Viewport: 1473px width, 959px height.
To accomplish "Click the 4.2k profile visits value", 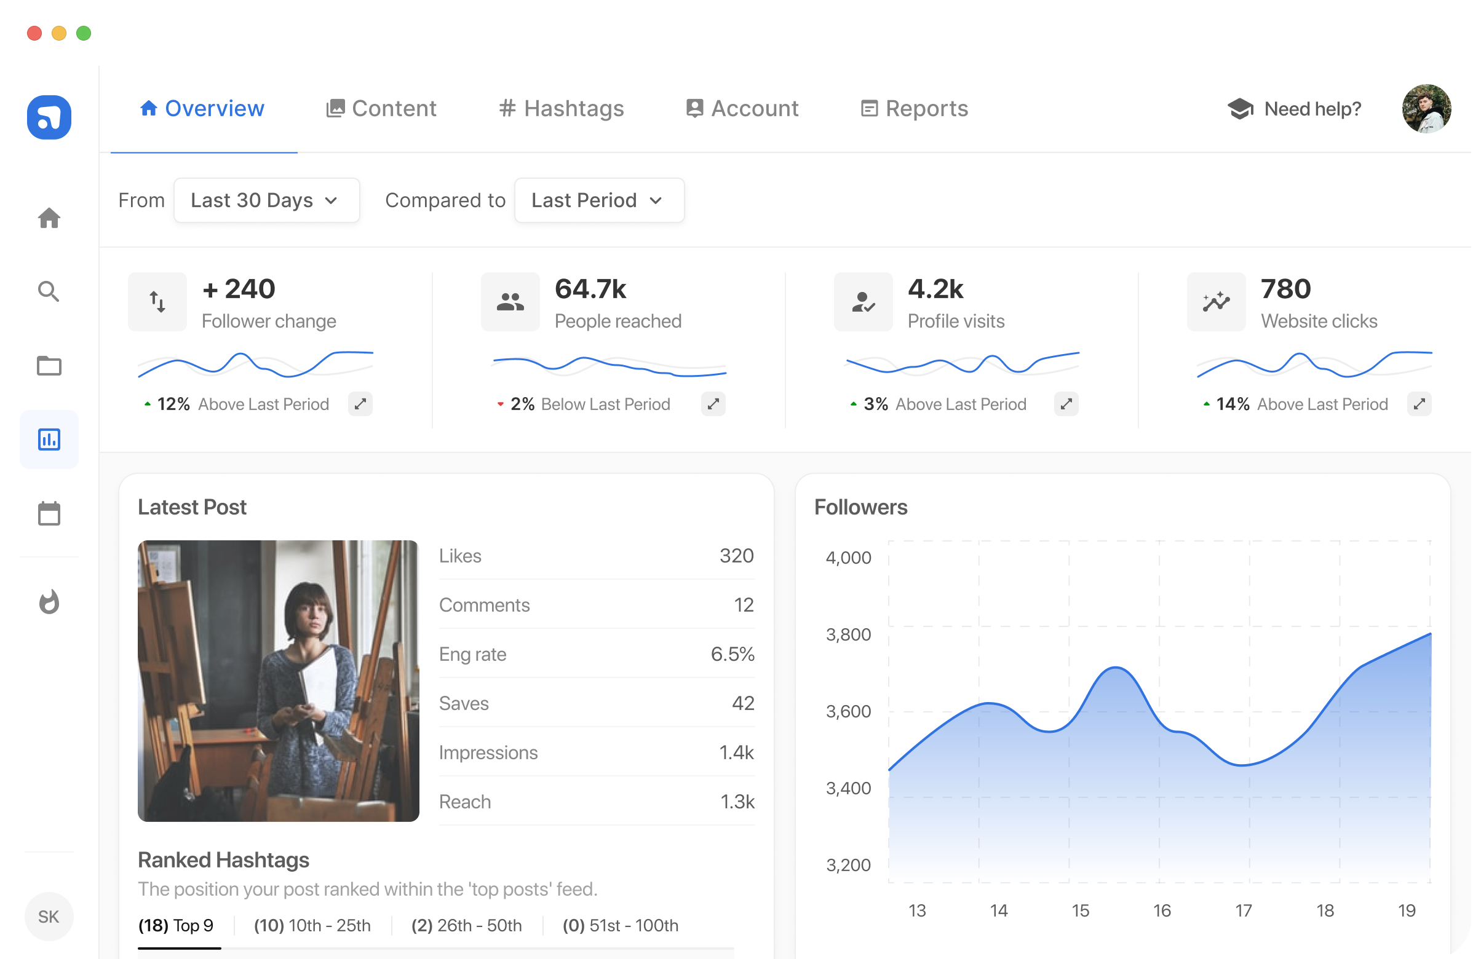I will (937, 289).
